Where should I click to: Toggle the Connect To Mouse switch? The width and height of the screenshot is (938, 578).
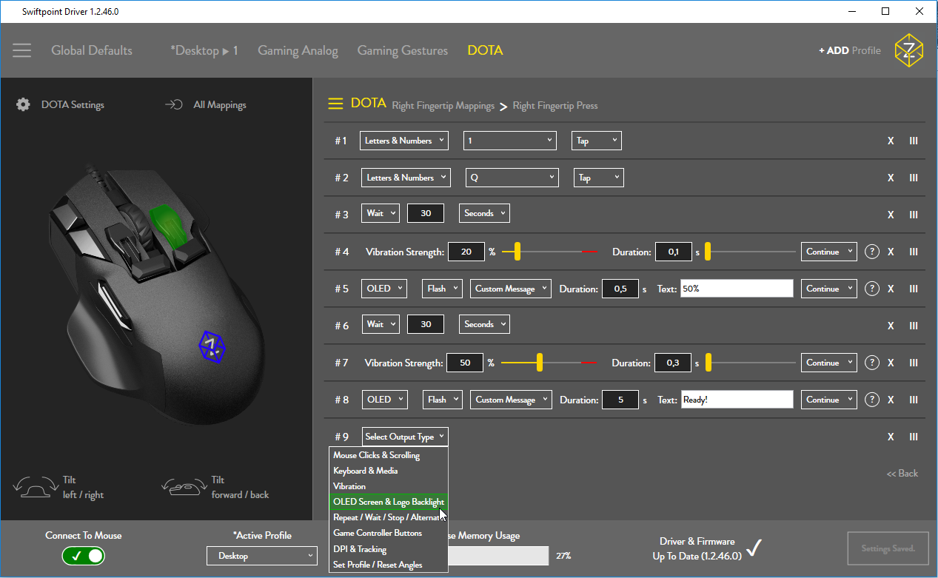(x=84, y=556)
